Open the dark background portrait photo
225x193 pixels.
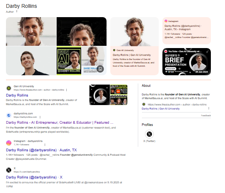tap(82, 31)
